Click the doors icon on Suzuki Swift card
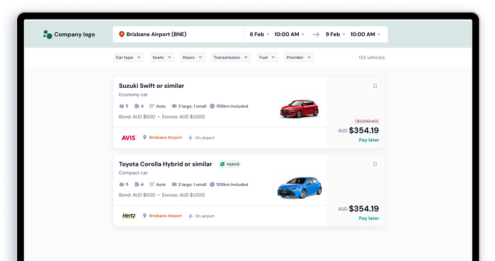495x261 pixels. click(137, 106)
